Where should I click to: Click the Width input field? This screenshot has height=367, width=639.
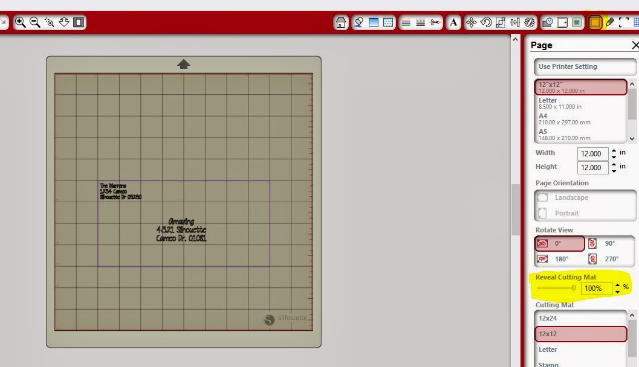coord(592,153)
